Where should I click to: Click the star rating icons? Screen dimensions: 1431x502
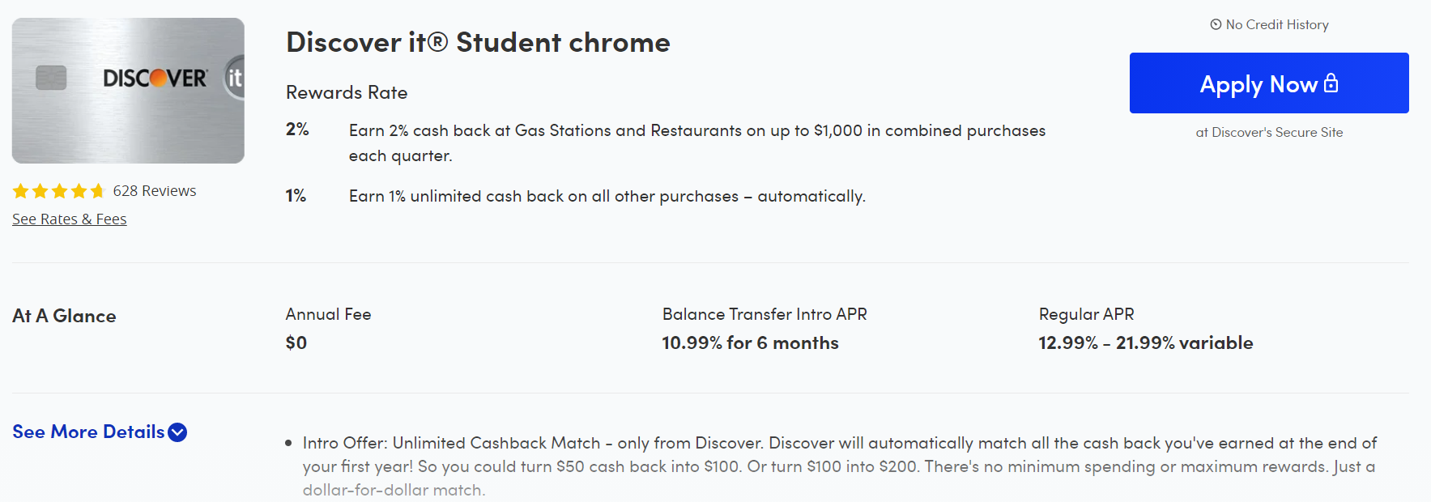pyautogui.click(x=59, y=191)
